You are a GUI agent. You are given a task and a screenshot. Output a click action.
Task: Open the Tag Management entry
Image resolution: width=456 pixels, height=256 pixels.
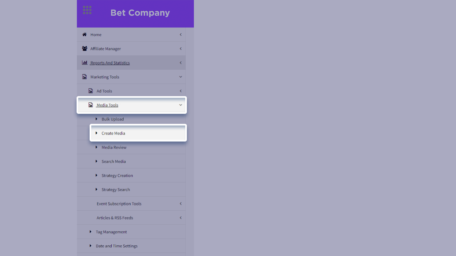click(111, 232)
